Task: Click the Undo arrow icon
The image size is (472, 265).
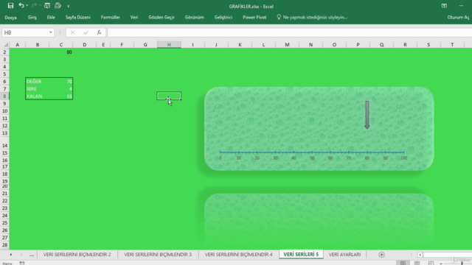Action: (x=21, y=5)
